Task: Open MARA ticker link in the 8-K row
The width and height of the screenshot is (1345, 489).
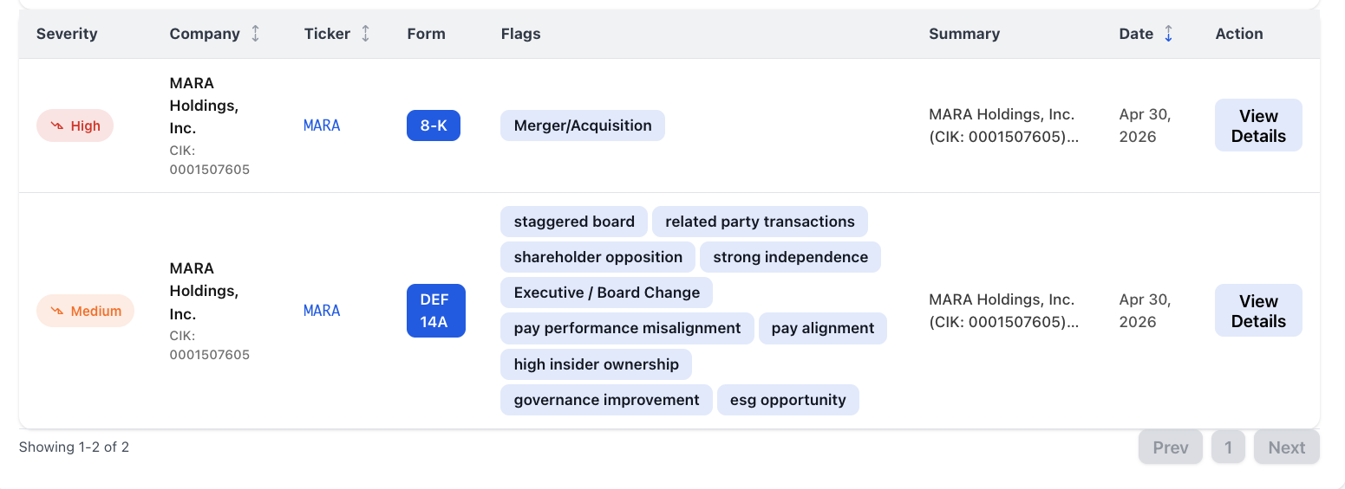Action: (322, 125)
